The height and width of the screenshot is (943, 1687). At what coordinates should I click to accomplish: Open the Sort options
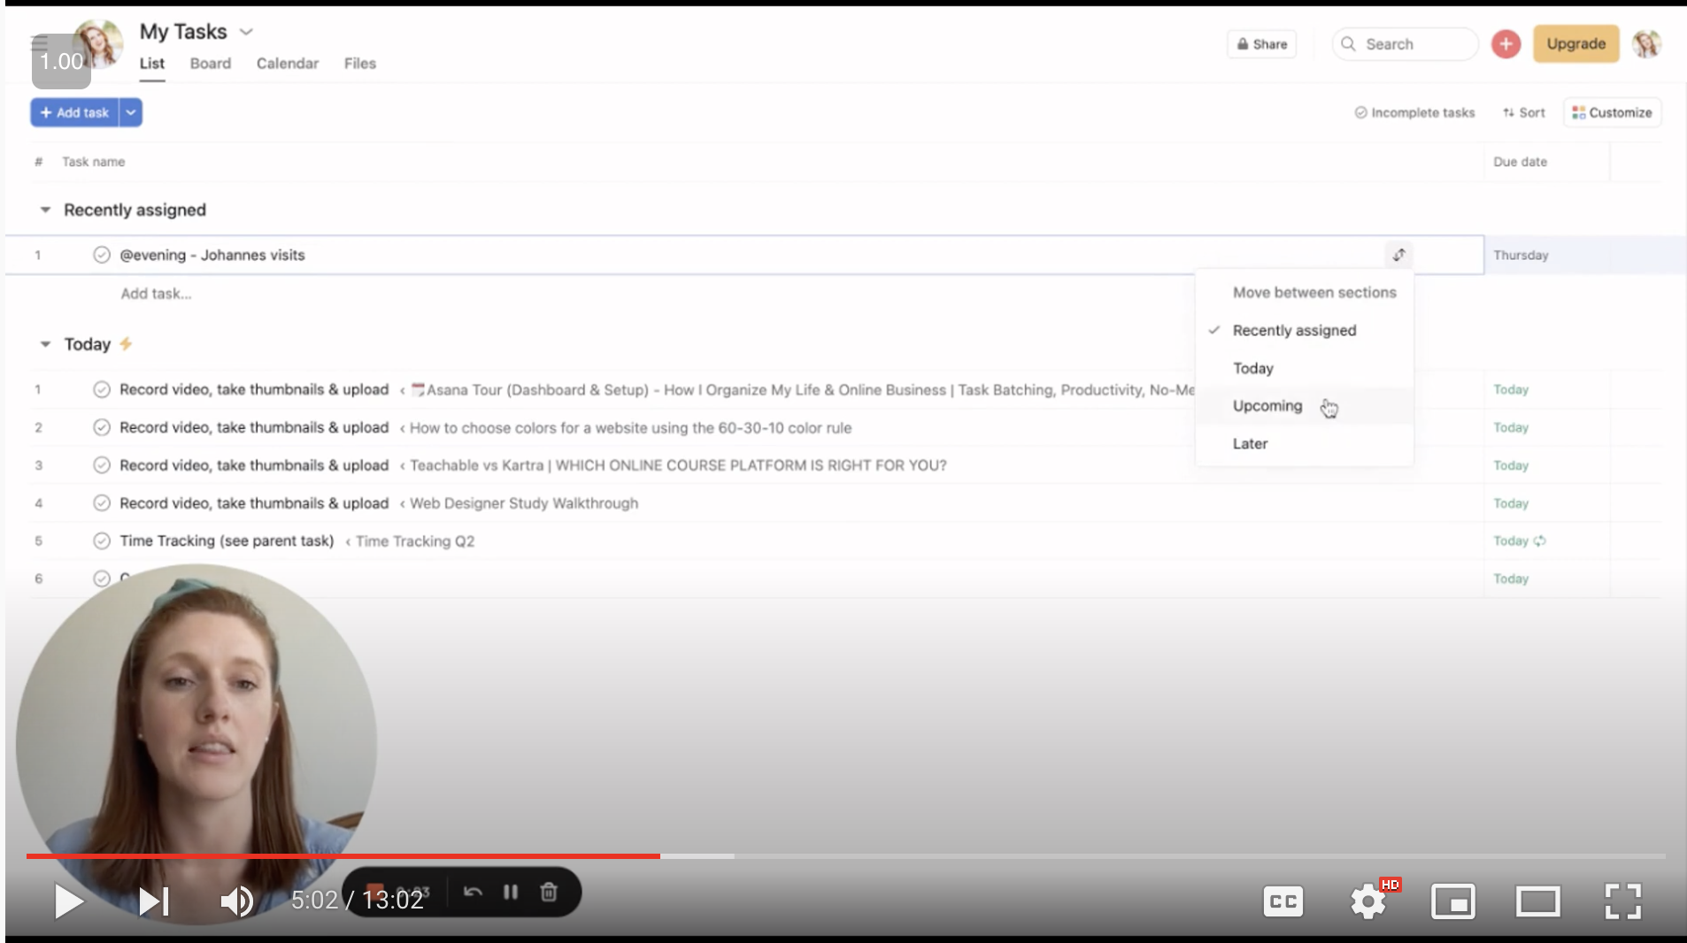[1523, 112]
